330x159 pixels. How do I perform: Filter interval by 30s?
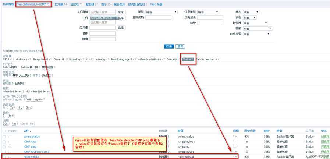(x=5, y=124)
